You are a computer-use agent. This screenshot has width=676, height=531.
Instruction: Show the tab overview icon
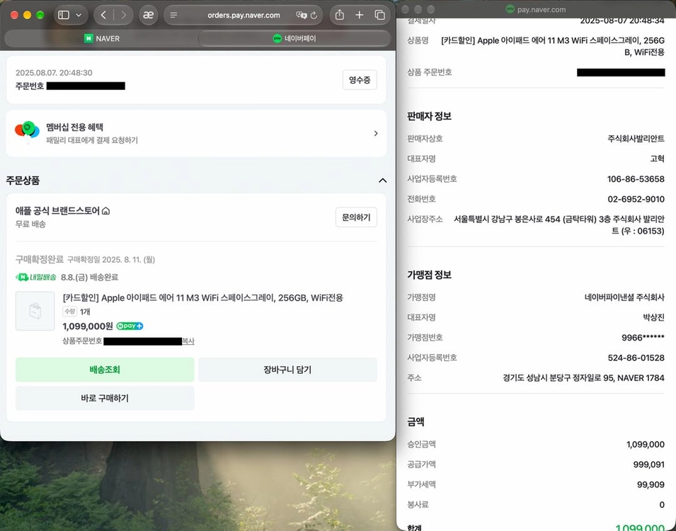(x=380, y=15)
